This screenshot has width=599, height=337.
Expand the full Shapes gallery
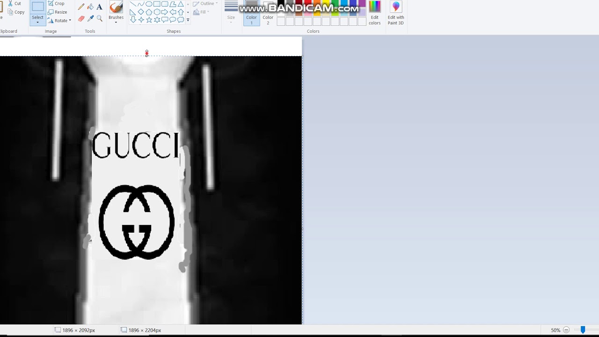coord(188,20)
